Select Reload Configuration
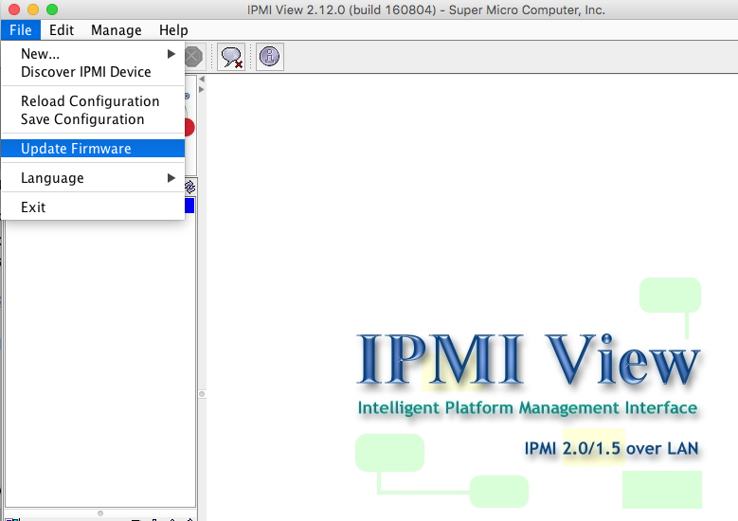 (93, 101)
